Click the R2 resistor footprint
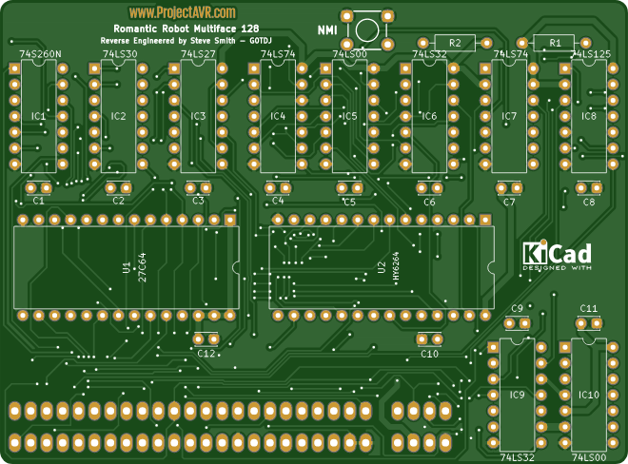Viewport: 628px width, 464px height. click(455, 43)
